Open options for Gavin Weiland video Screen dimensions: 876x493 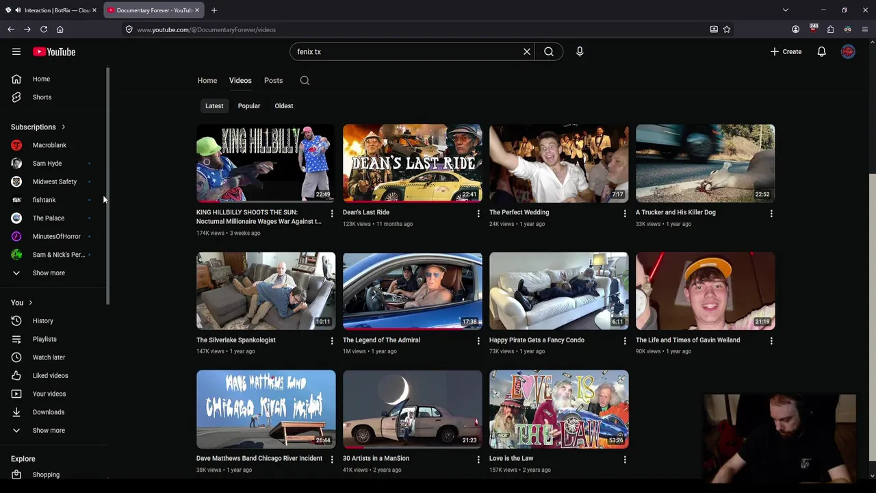(771, 341)
